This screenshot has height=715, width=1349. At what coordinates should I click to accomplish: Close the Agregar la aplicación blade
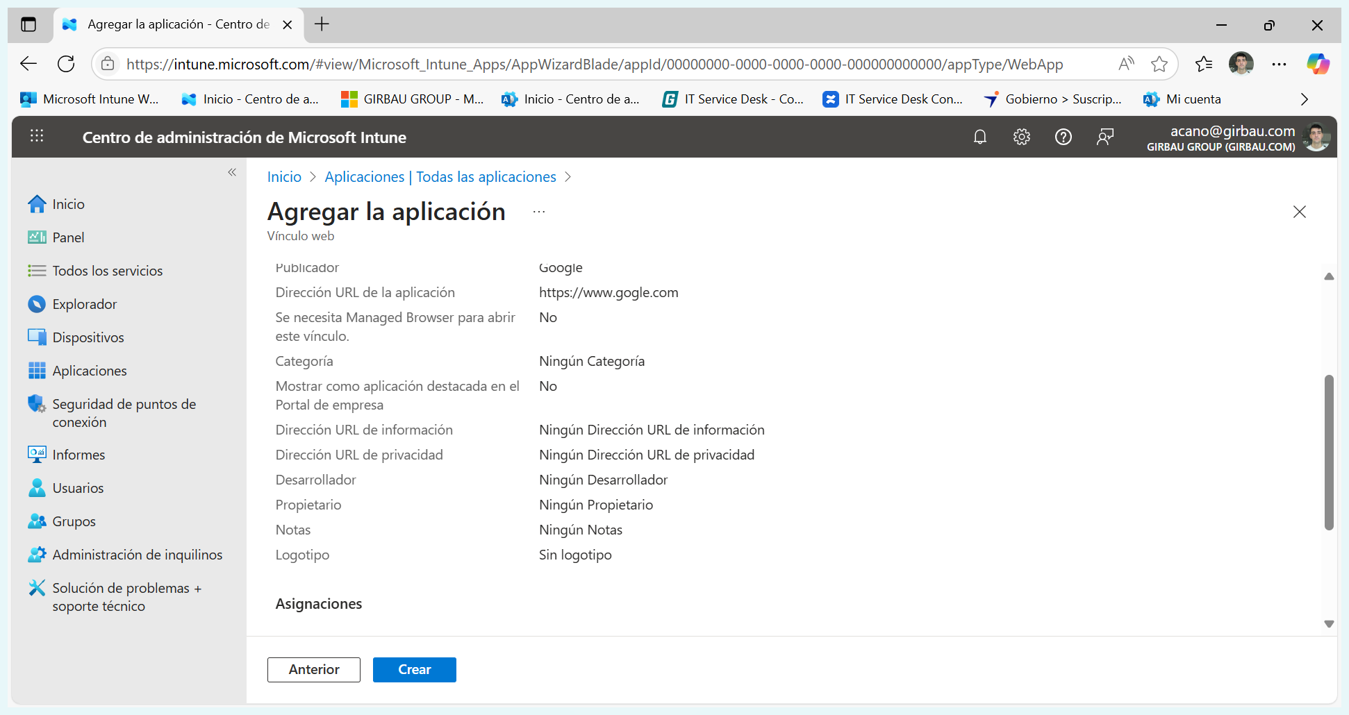tap(1299, 212)
